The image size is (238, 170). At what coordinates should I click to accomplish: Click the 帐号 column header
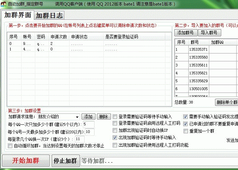[27, 37]
